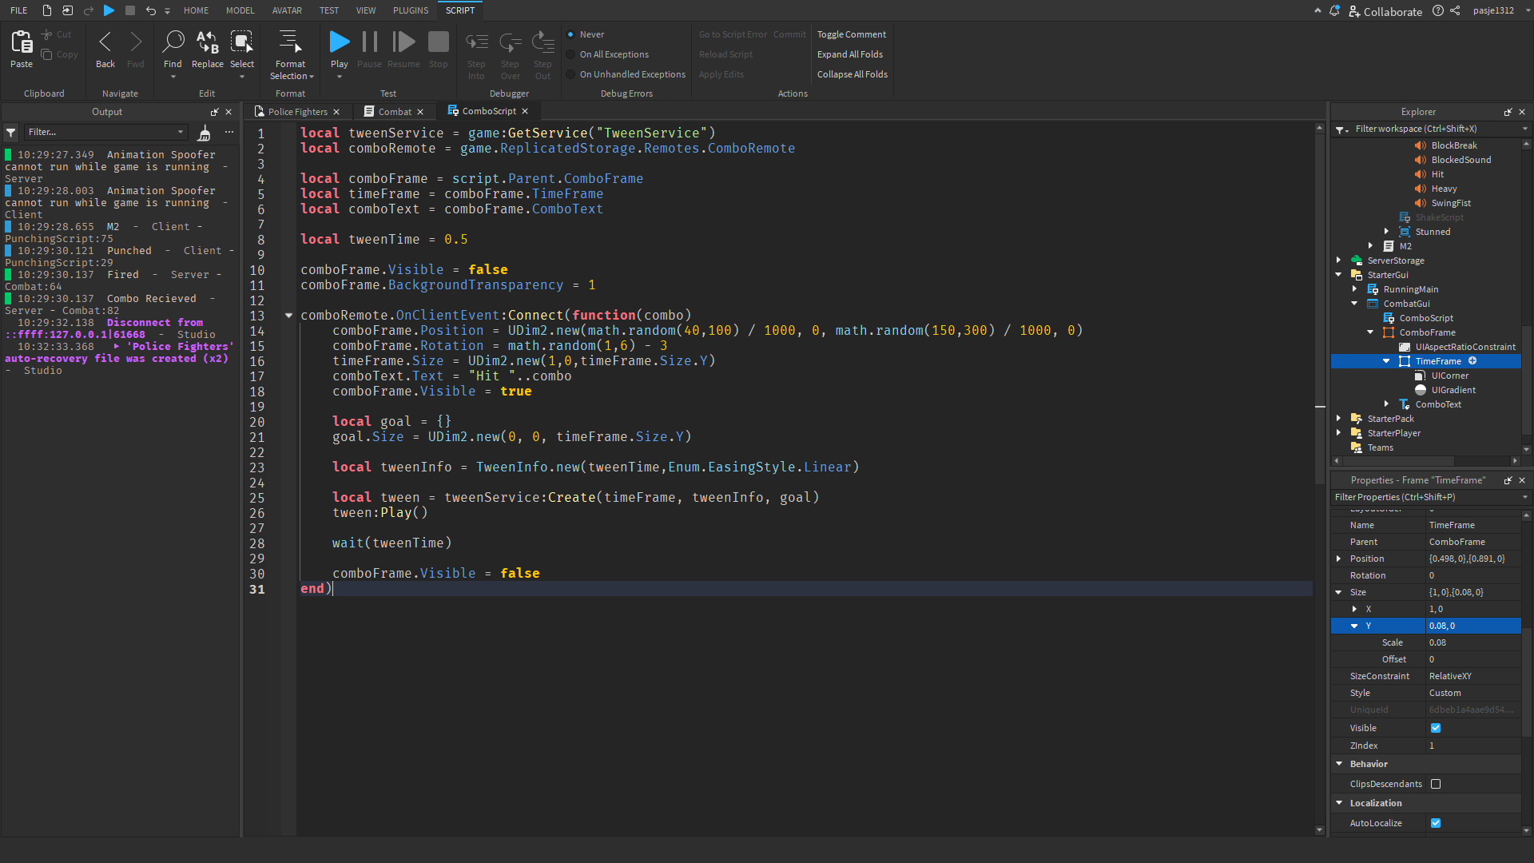Click the Paste icon in the Clipboard group

point(21,42)
